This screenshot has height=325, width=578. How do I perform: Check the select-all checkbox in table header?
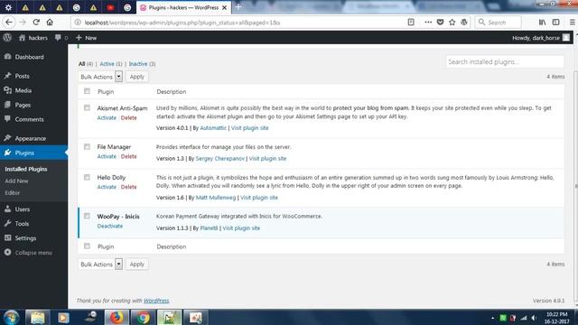(87, 91)
